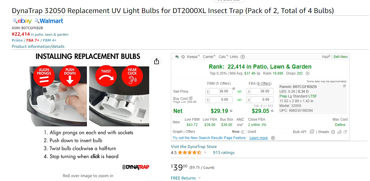370x181 pixels.
Task: Toggle the New/Used switch
Action: pyautogui.click(x=244, y=132)
